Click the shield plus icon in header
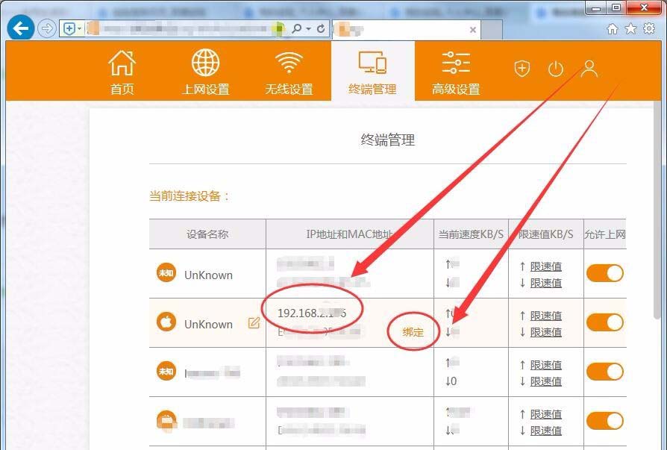Image resolution: width=667 pixels, height=450 pixels. 522,69
